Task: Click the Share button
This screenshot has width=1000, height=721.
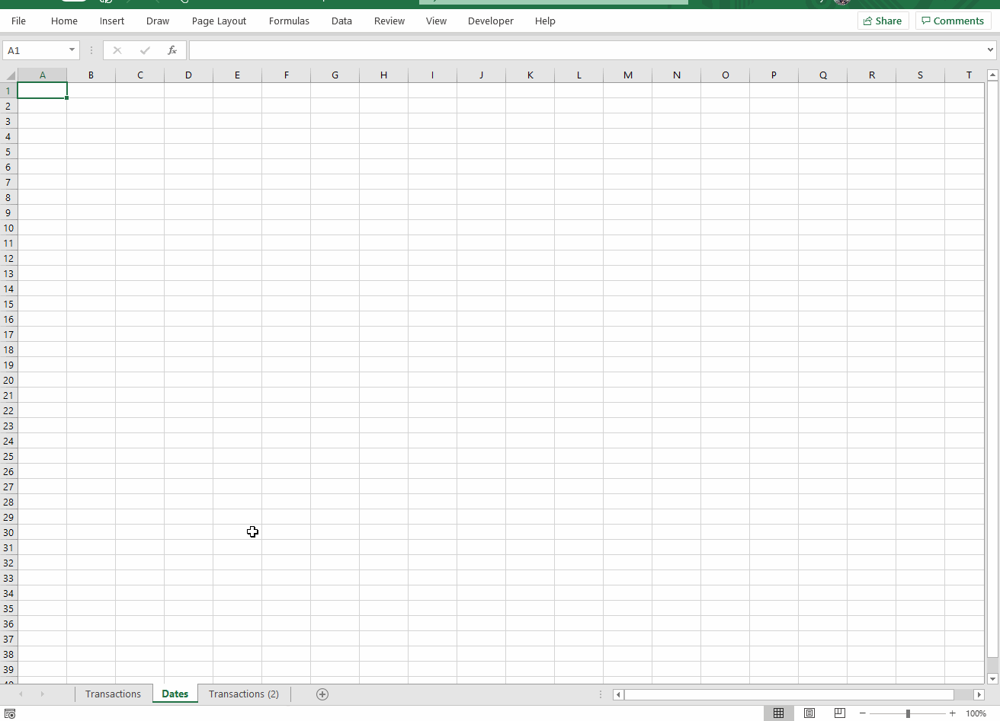Action: coord(883,21)
